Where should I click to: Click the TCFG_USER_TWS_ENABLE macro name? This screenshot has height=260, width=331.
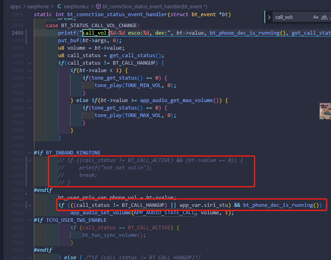coord(76,220)
